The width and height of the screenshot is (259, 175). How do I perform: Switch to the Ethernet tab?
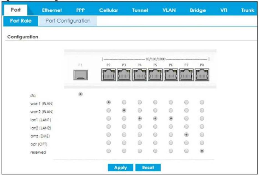coord(52,10)
